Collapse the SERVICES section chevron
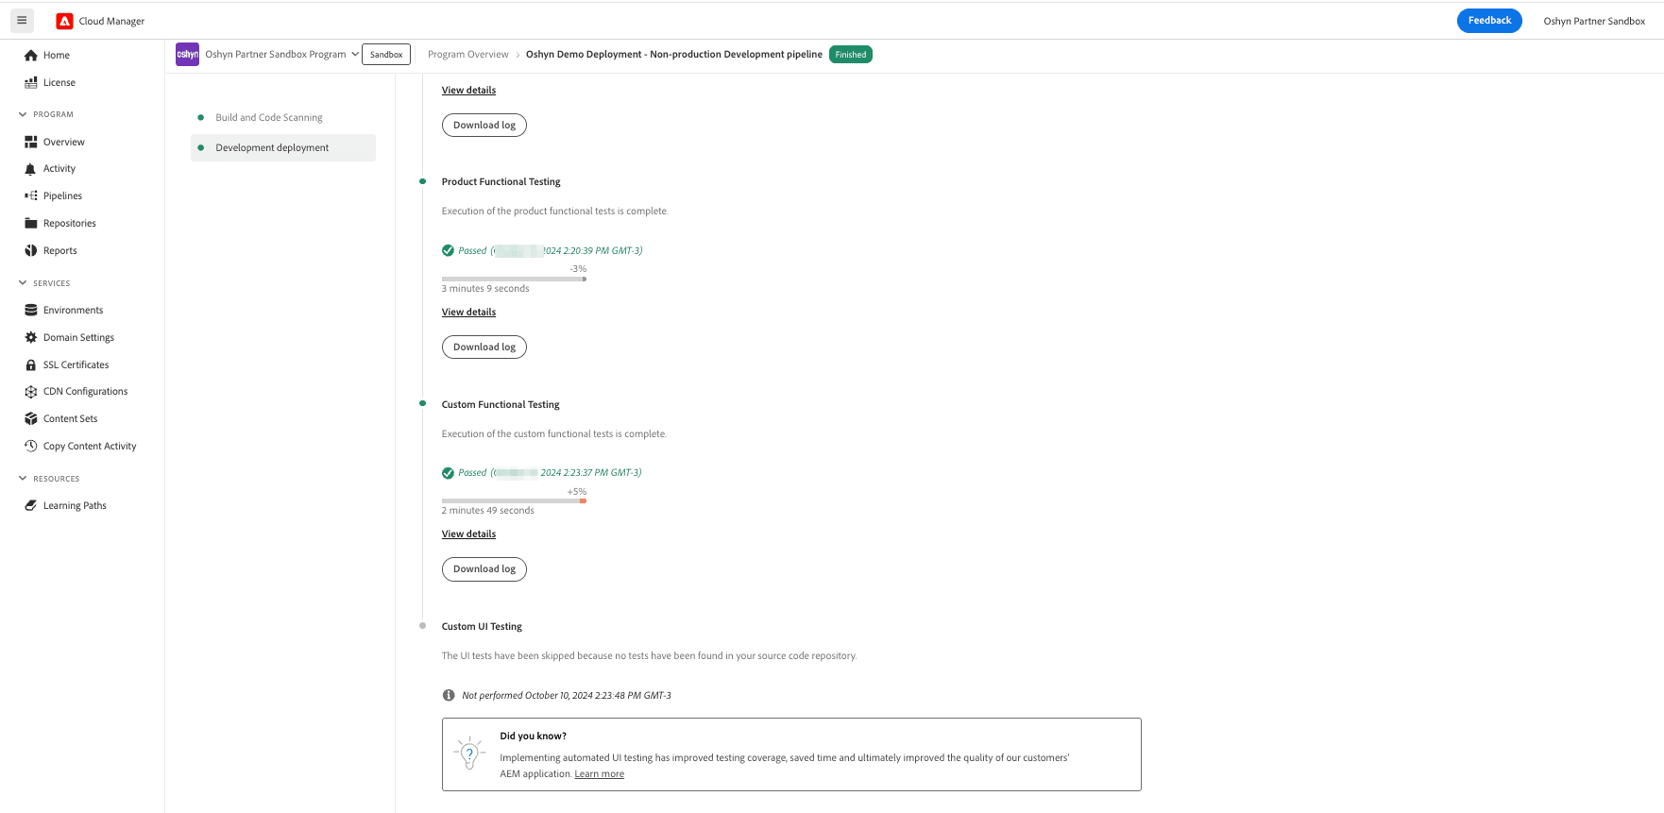Viewport: 1664px width, 813px height. (x=23, y=282)
